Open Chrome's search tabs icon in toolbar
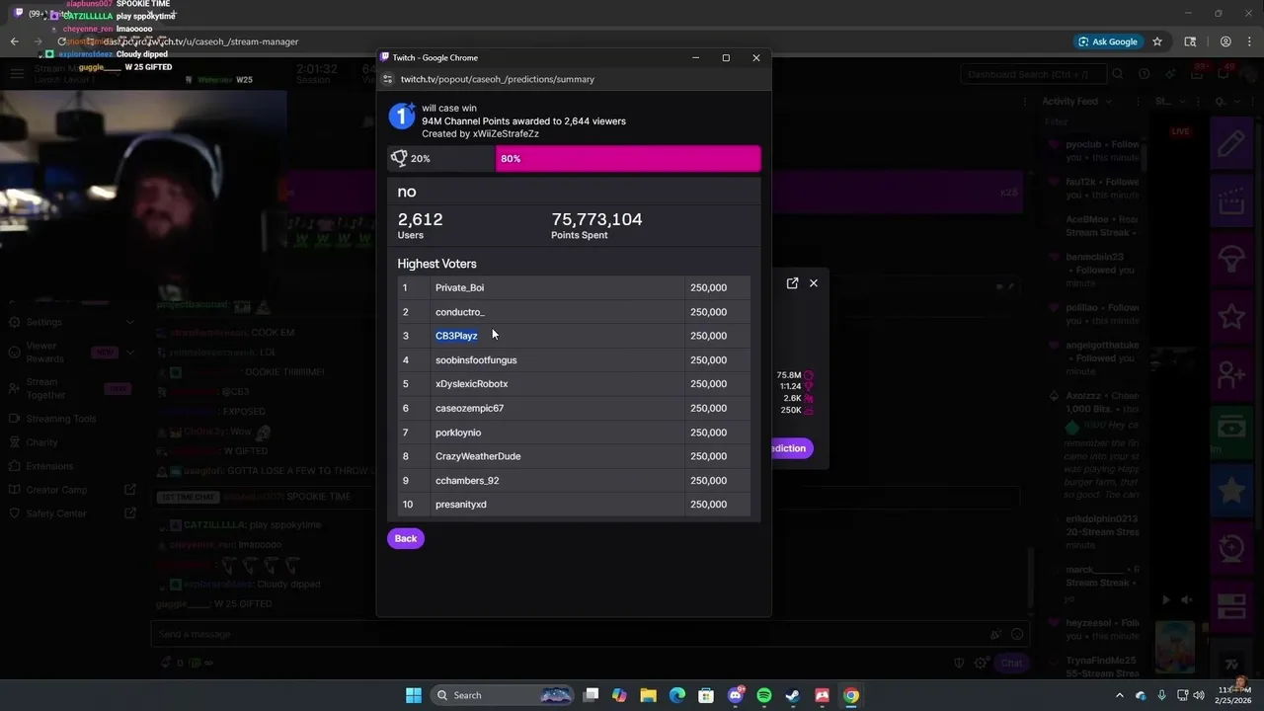 pos(1190,41)
